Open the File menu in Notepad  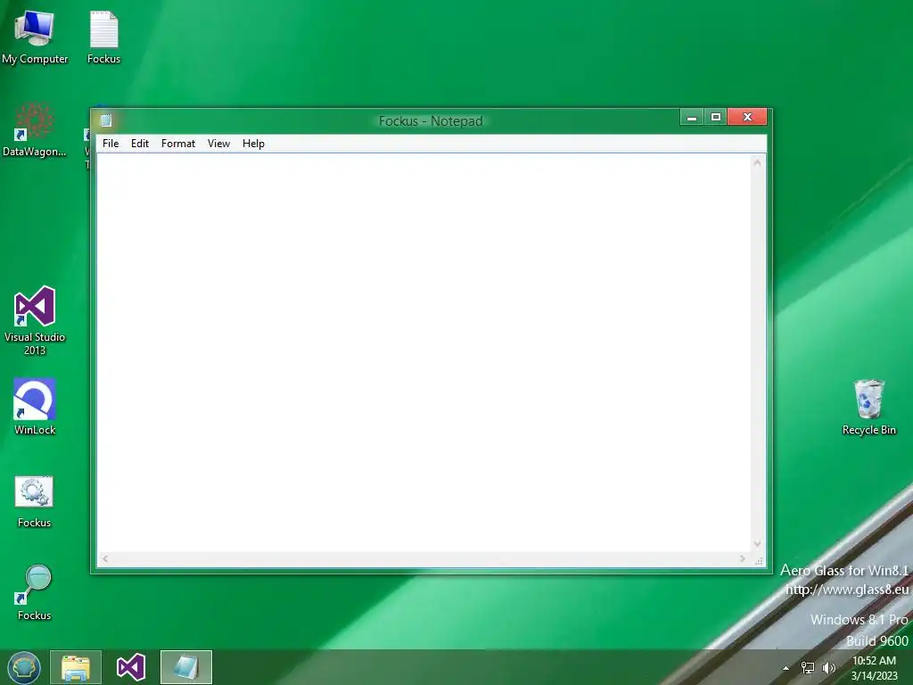[x=111, y=144]
